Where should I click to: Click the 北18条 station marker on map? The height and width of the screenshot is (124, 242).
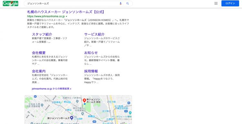[x=108, y=102]
